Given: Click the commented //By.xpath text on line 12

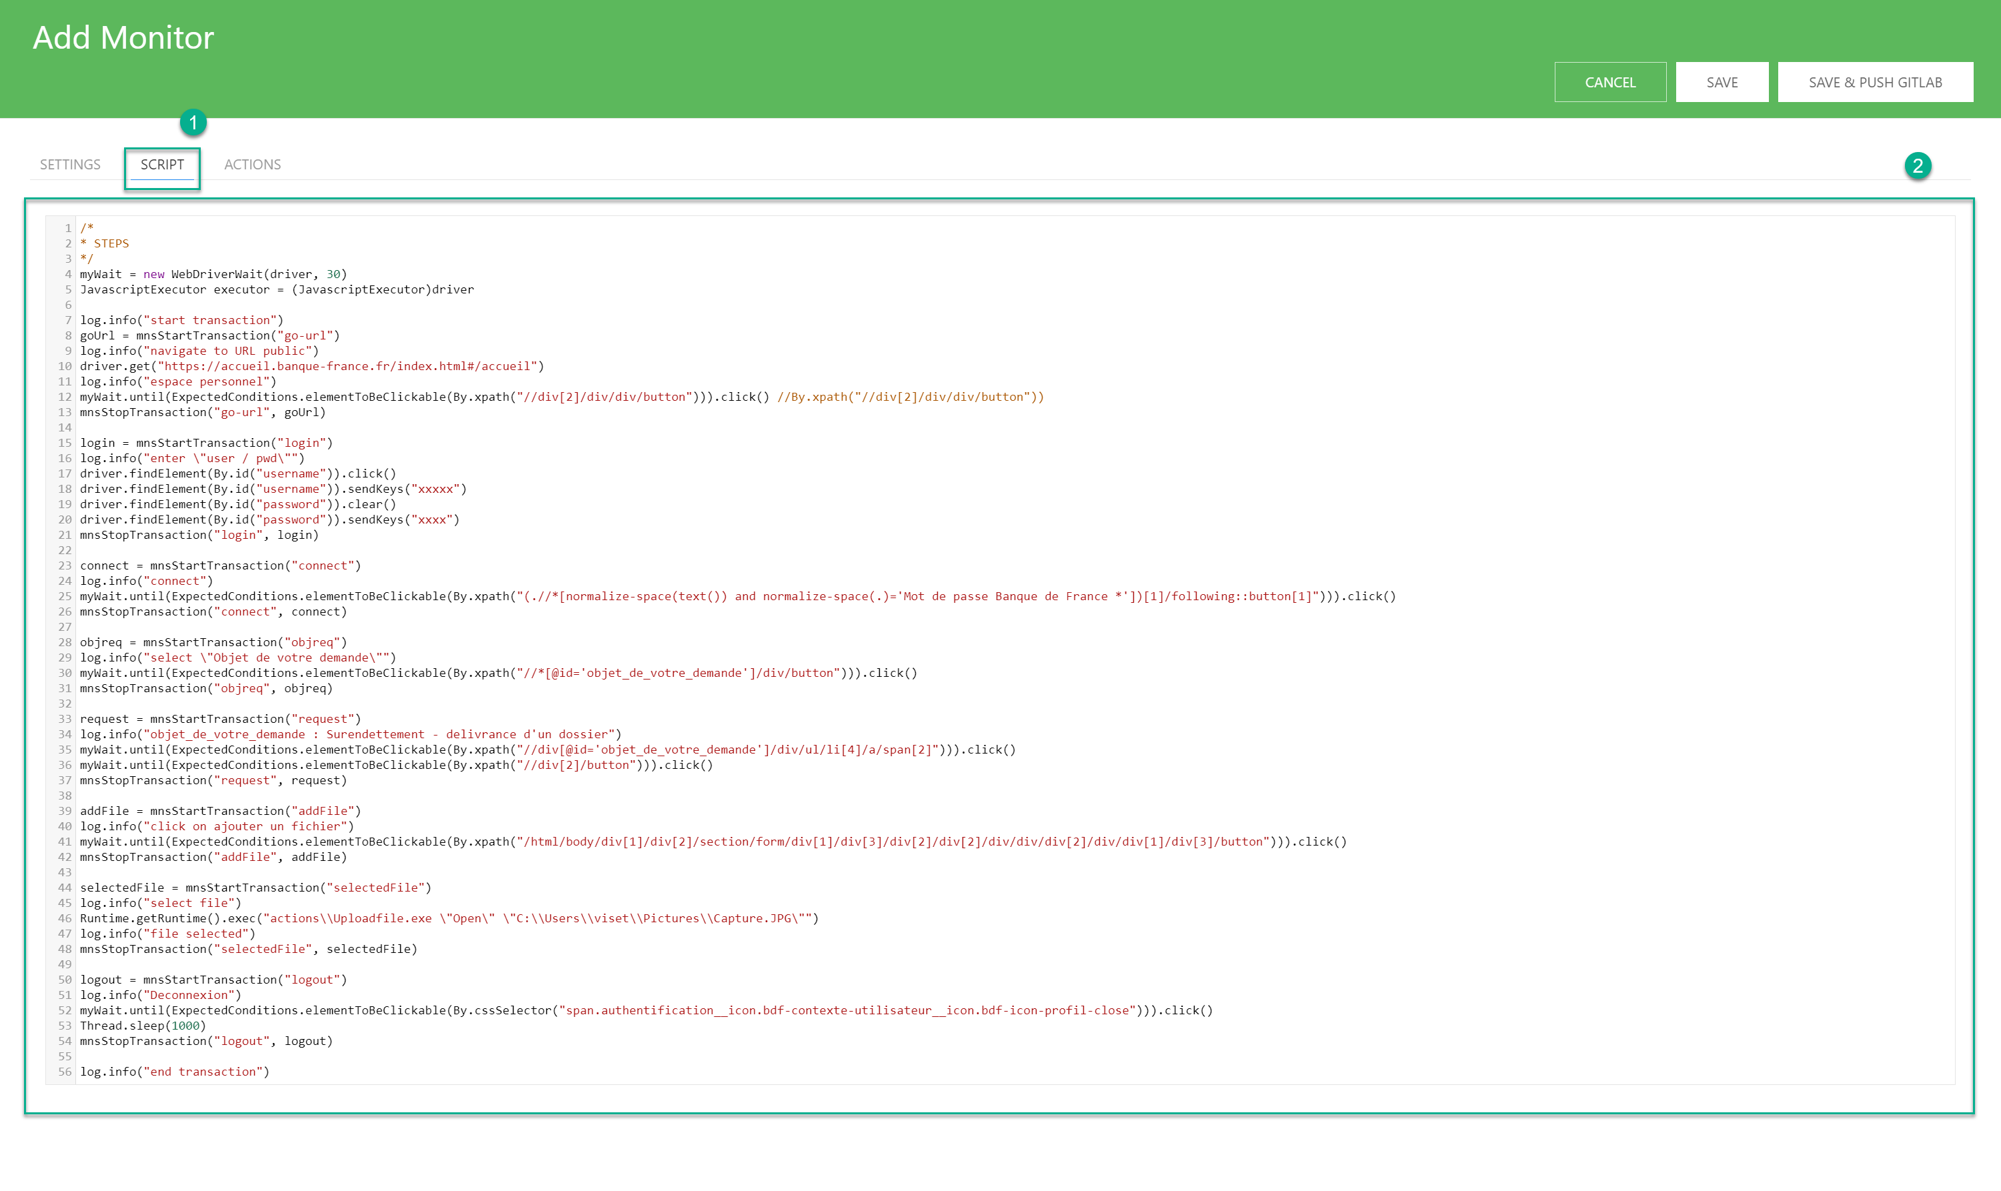Looking at the screenshot, I should (910, 397).
